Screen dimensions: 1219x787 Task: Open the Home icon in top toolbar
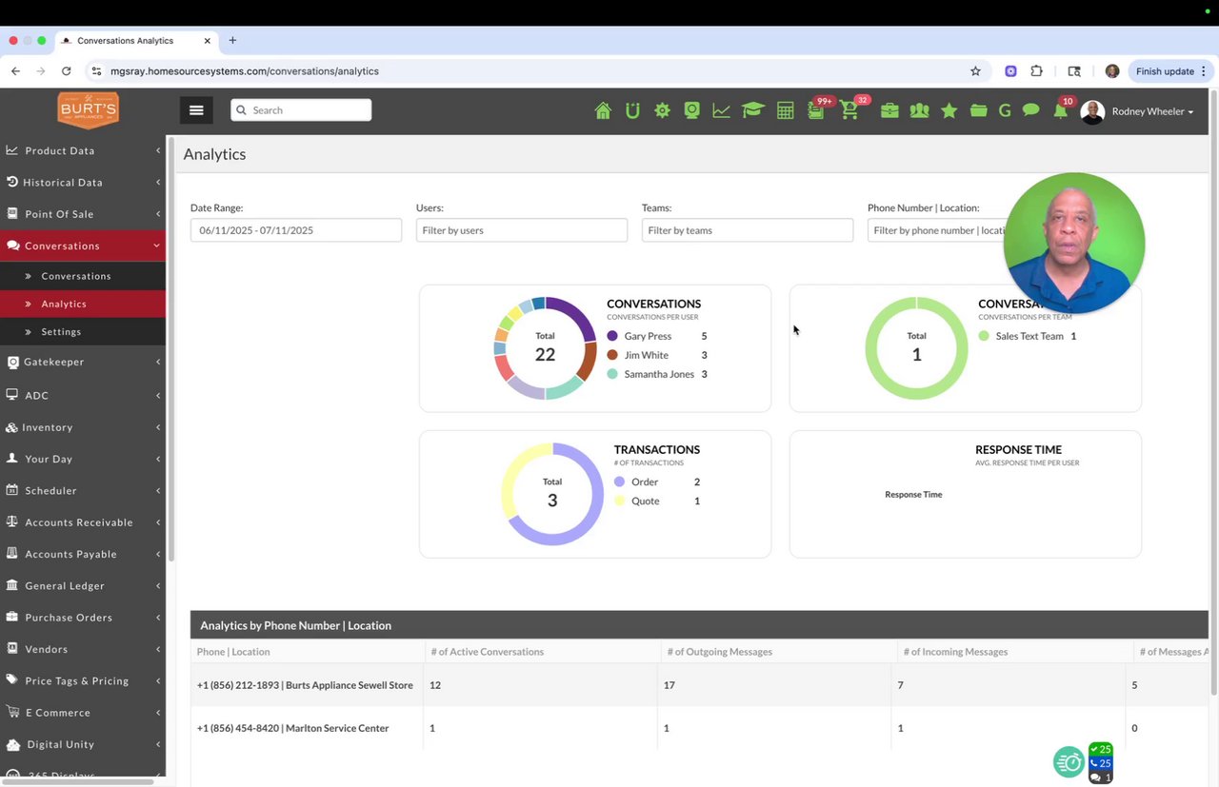pyautogui.click(x=603, y=110)
